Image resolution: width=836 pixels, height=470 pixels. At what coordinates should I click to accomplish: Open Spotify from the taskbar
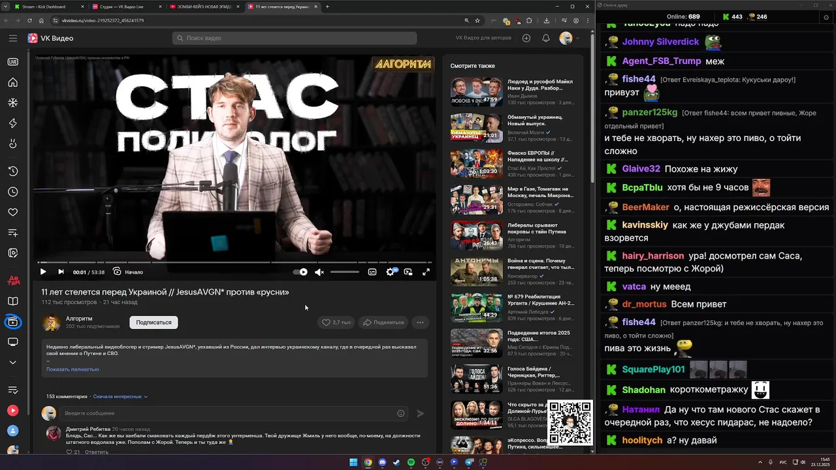pos(411,462)
